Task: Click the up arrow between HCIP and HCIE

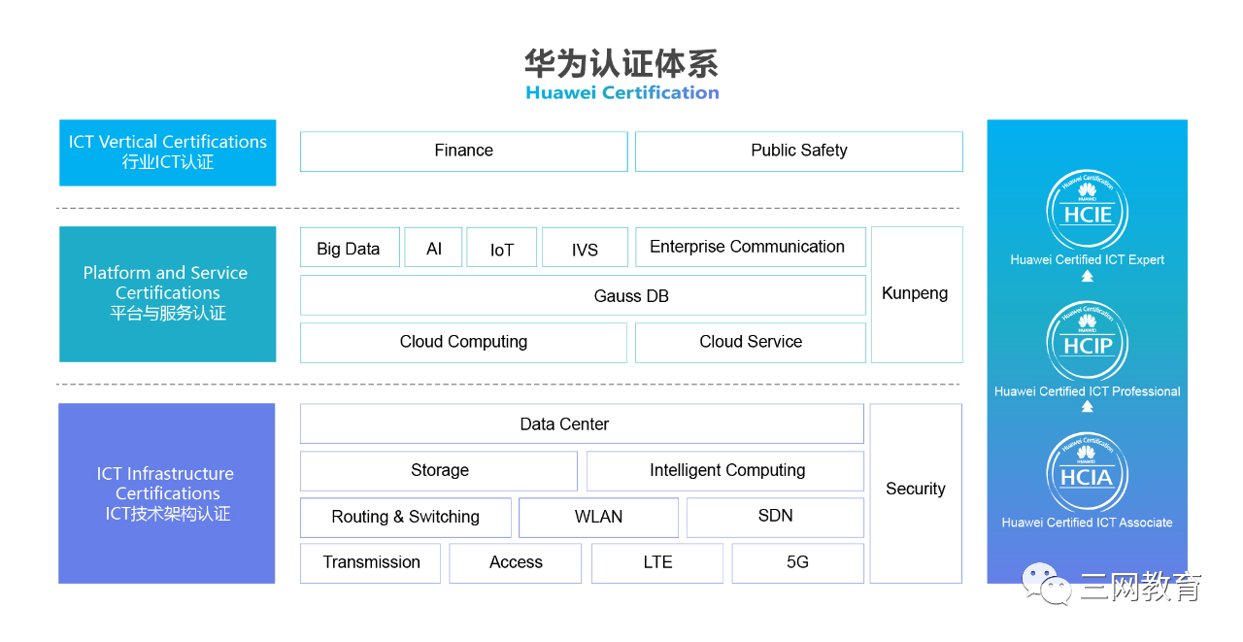Action: [x=1087, y=276]
